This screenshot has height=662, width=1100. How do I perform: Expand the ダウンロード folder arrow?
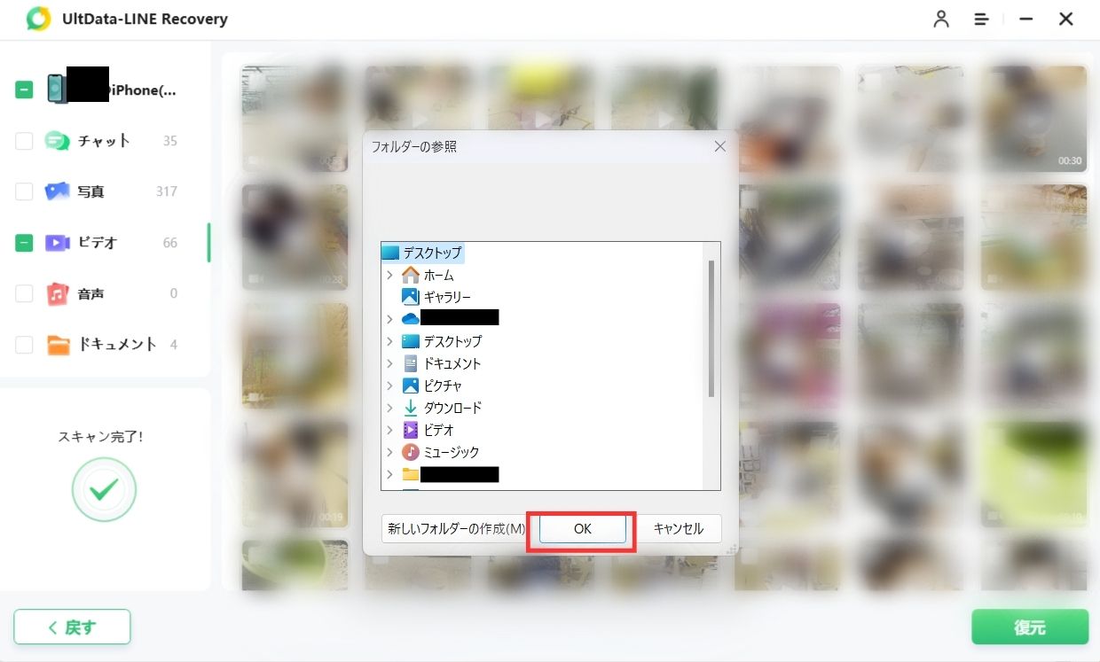tap(389, 409)
